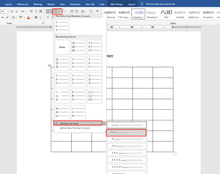Click the Phonetic Guide icon

36,11
